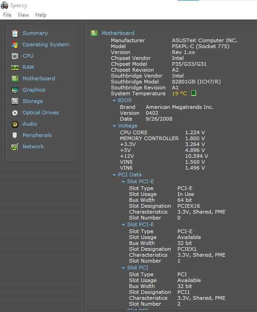This screenshot has width=257, height=312.
Task: Open the Graphics section
Action: pos(34,90)
